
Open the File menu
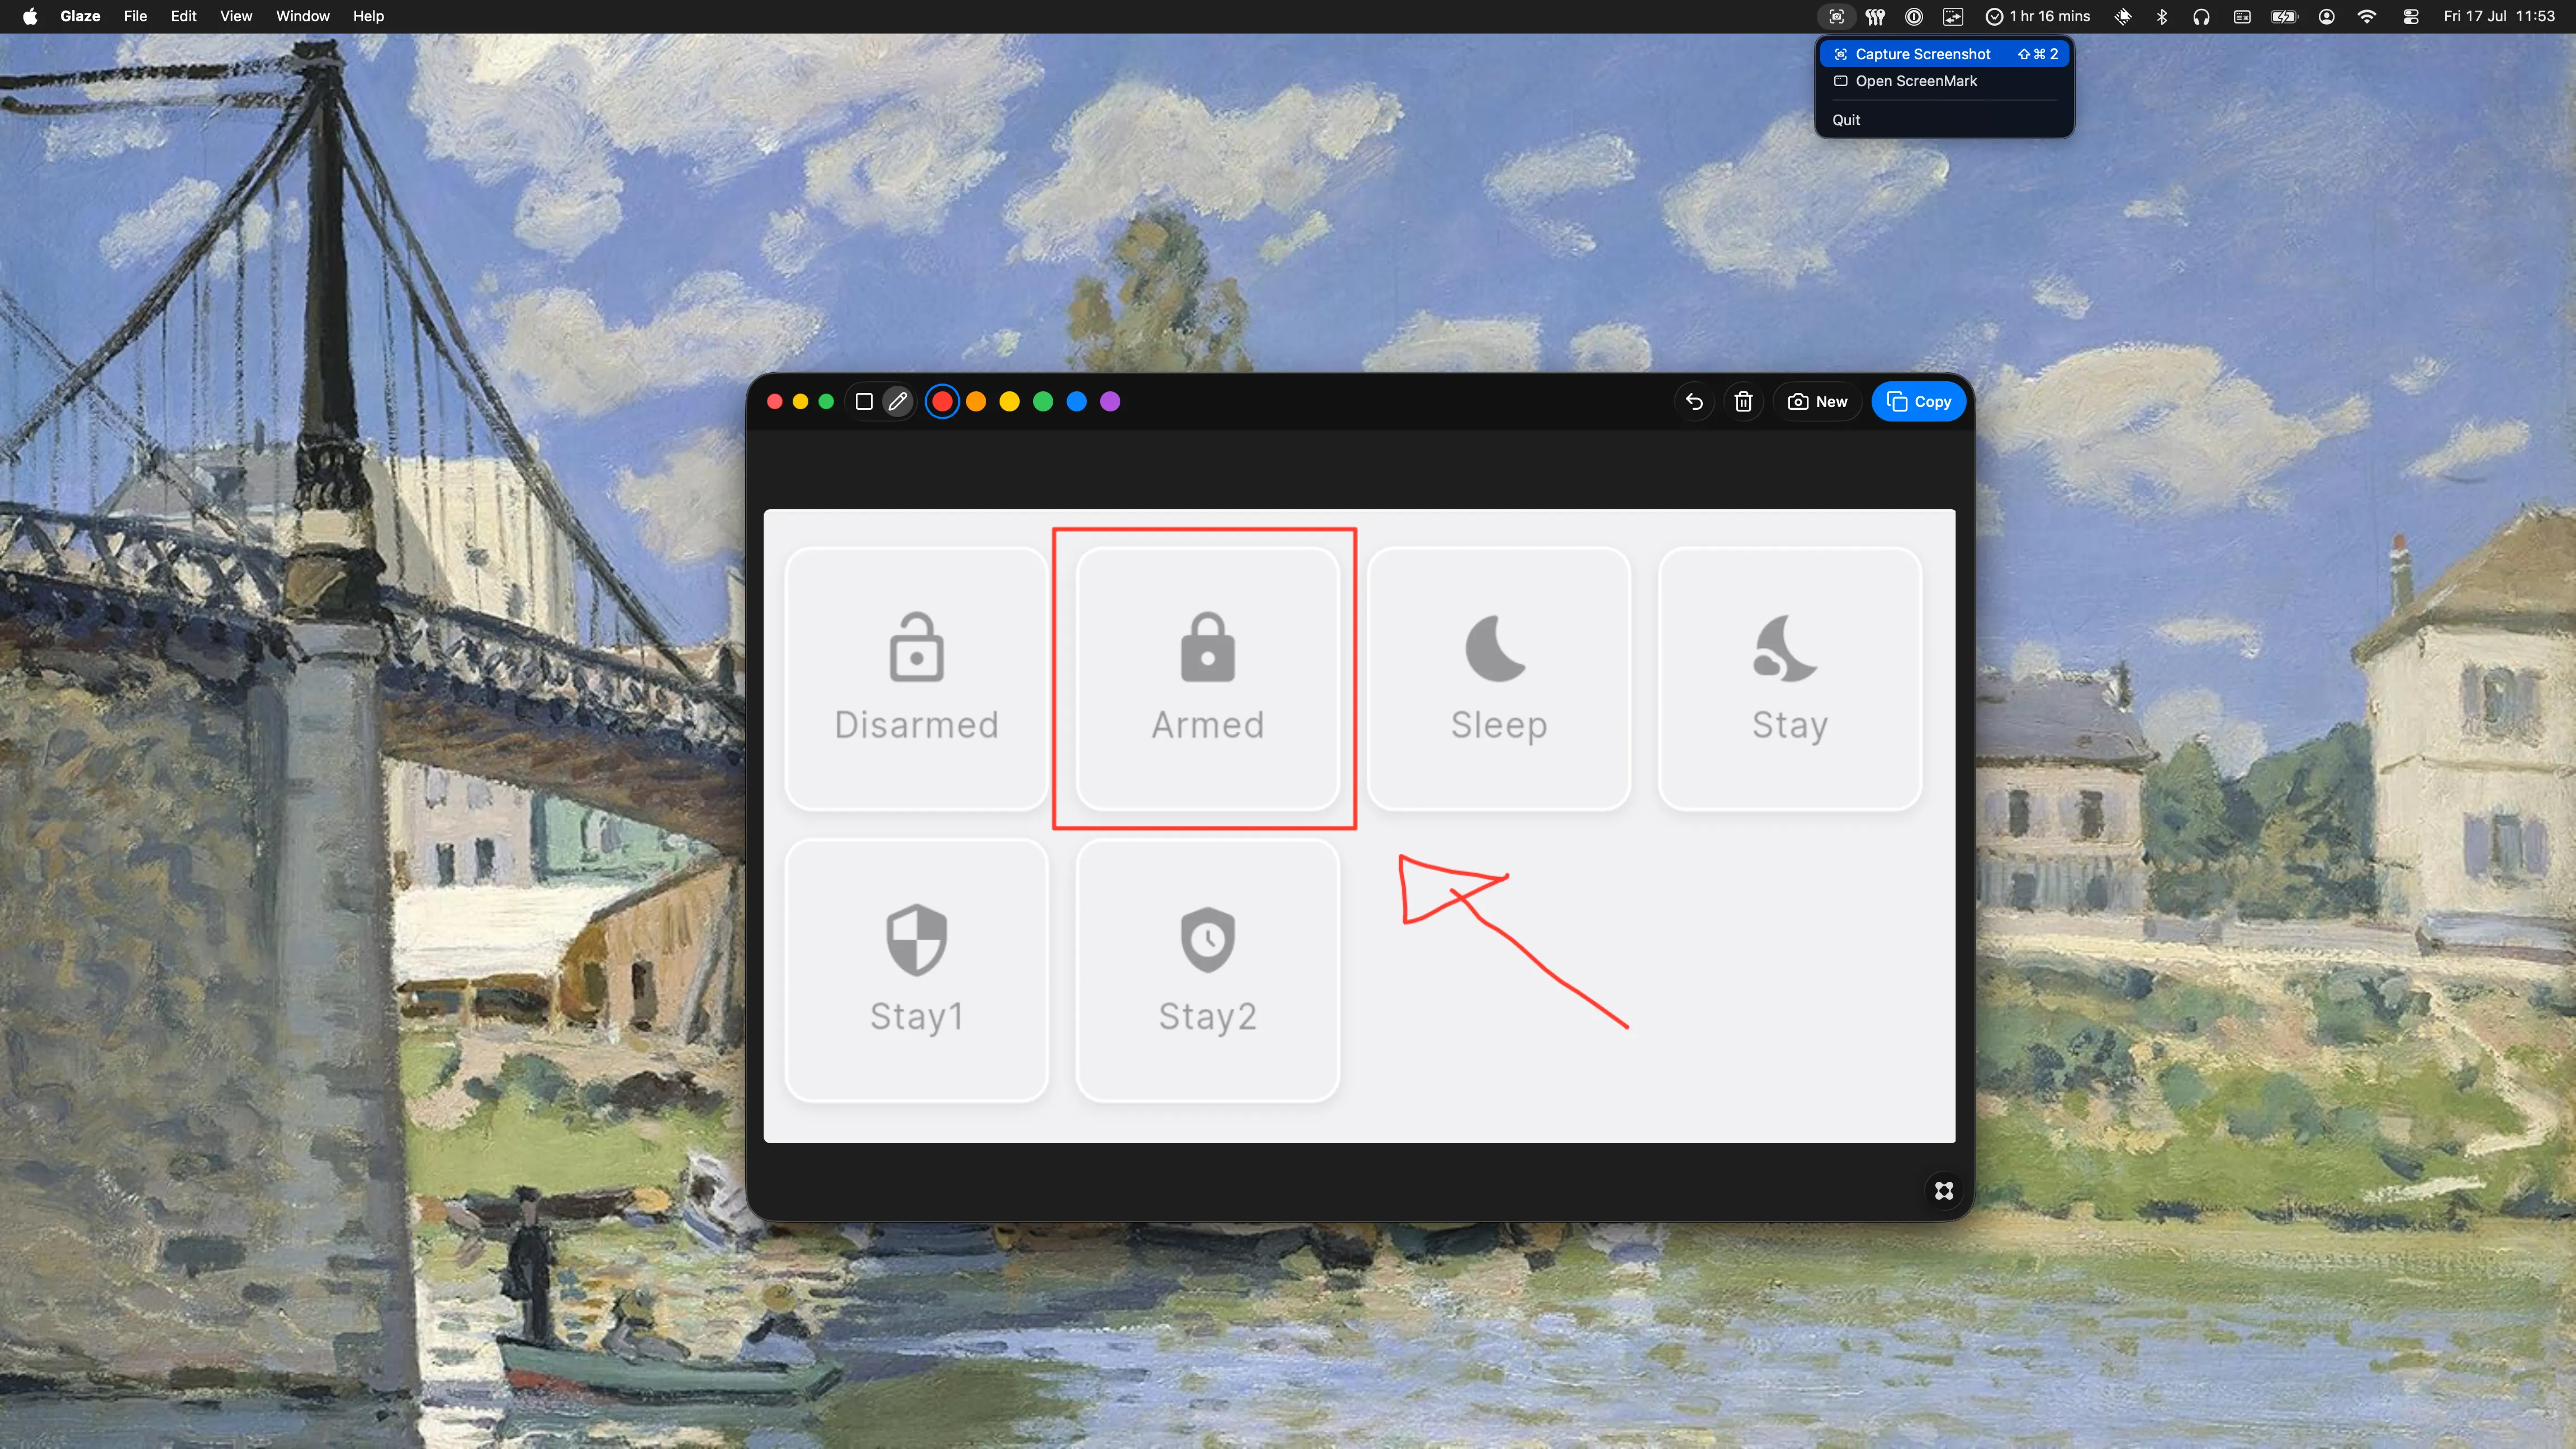coord(135,16)
